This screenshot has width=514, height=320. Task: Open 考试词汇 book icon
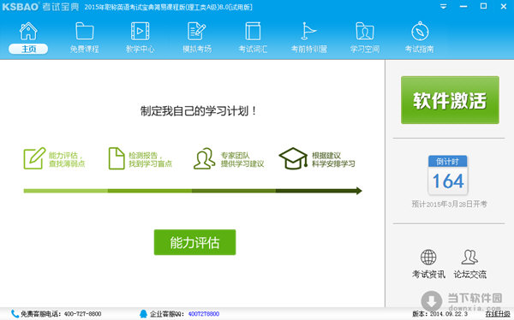pos(253,31)
